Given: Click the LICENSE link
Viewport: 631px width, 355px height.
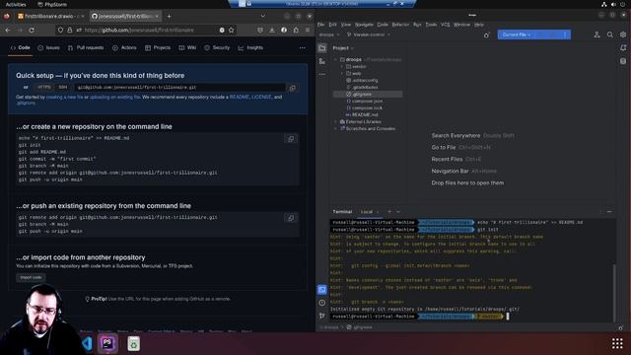Looking at the screenshot, I should (261, 97).
